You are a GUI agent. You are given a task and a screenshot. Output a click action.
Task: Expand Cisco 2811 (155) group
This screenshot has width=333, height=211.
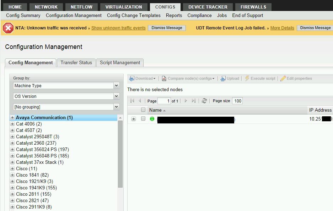(x=12, y=194)
